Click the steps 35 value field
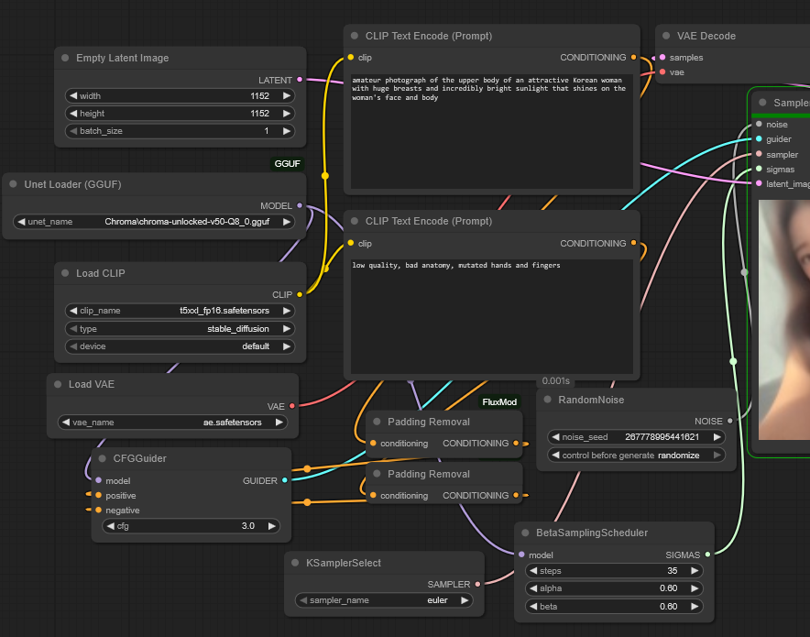Screen dimensions: 810x637 [614, 570]
